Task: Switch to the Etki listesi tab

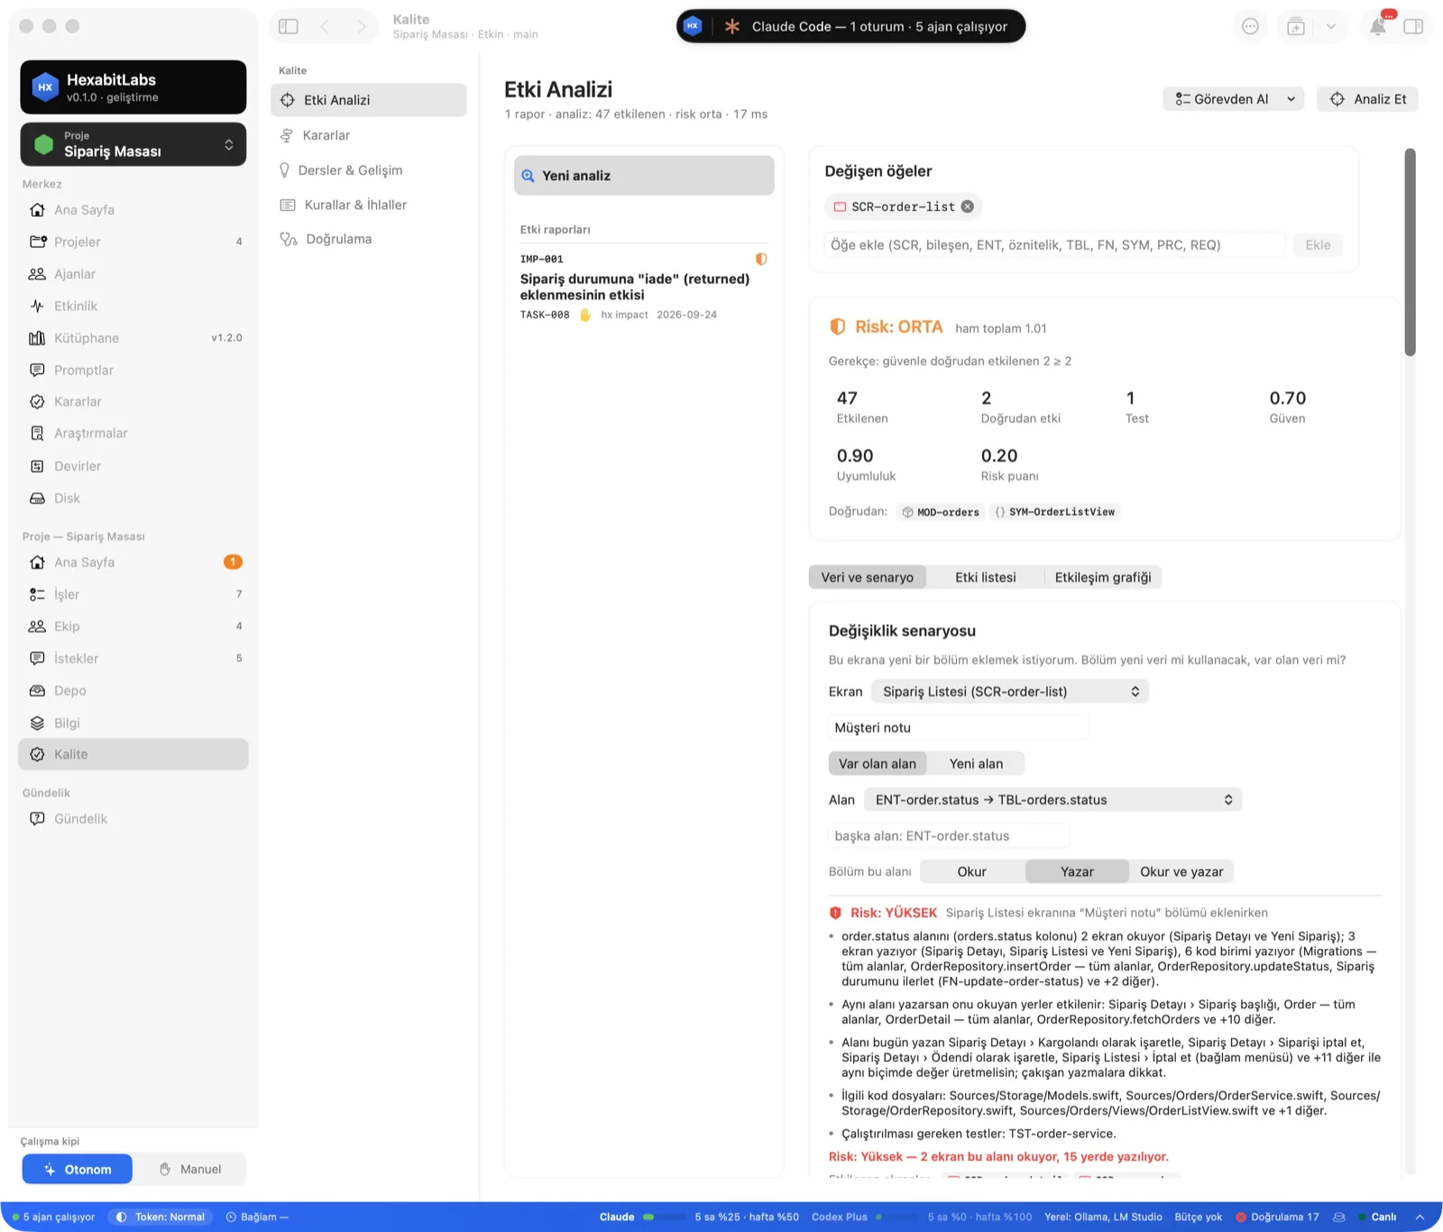Action: coord(986,577)
